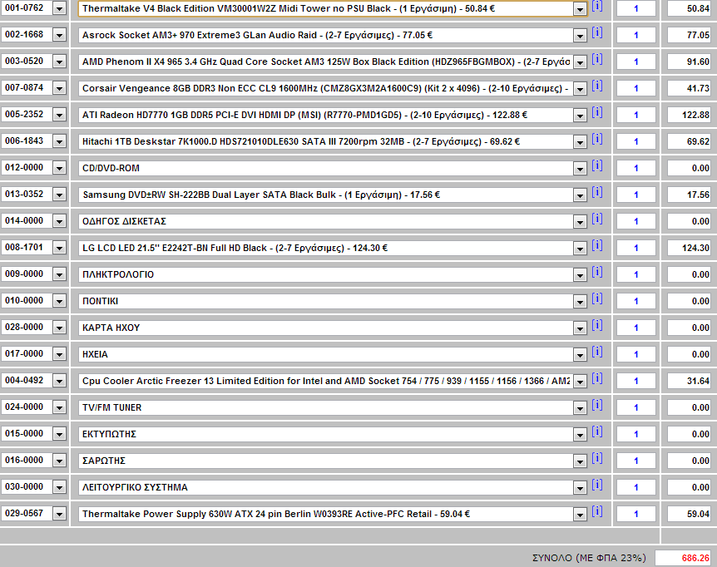717x567 pixels.
Task: Click price field showing 59.04
Action: click(689, 514)
